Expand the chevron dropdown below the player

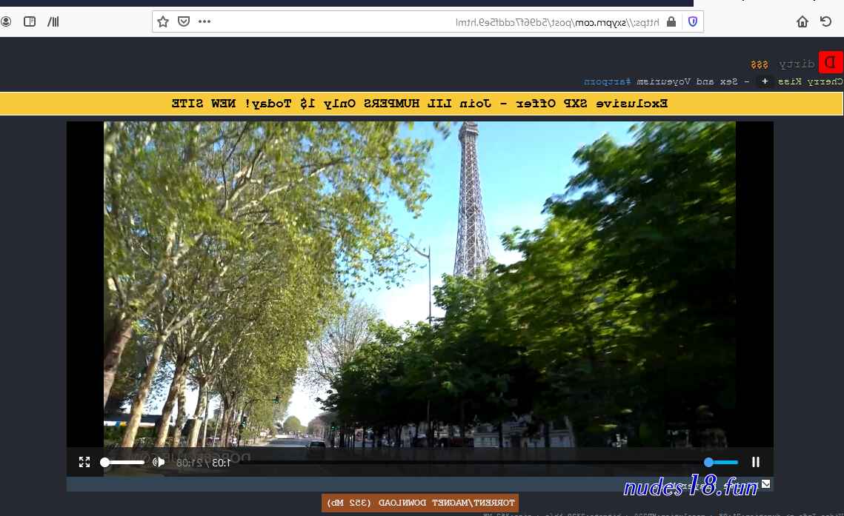766,483
